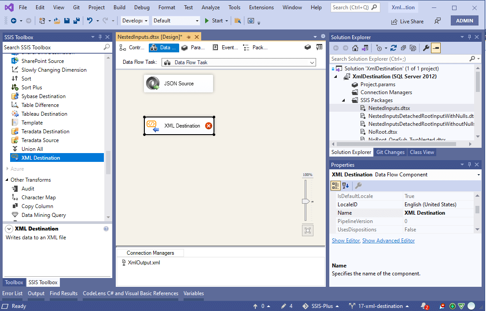This screenshot has width=486, height=311.
Task: Refresh Solution Explorer with the sync arrows icon
Action: tap(393, 48)
